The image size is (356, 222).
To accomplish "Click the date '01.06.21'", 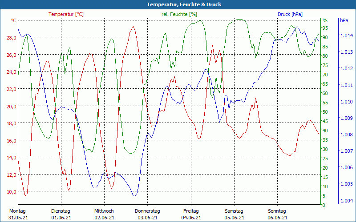I will tap(61, 218).
